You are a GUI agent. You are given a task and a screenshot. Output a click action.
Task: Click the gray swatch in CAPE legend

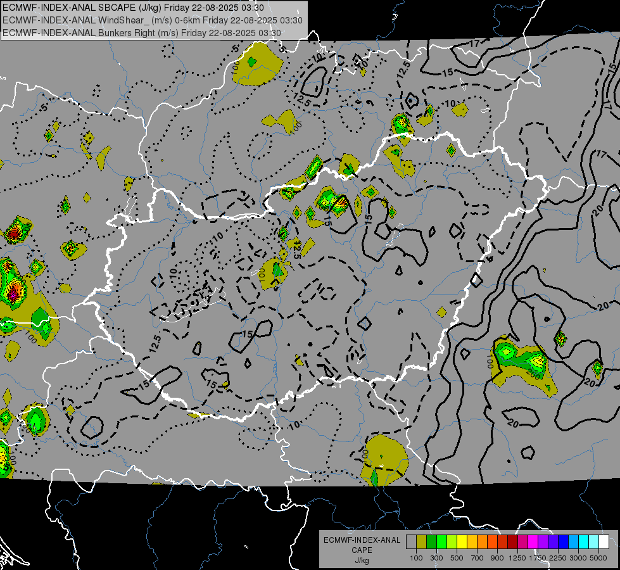point(411,542)
